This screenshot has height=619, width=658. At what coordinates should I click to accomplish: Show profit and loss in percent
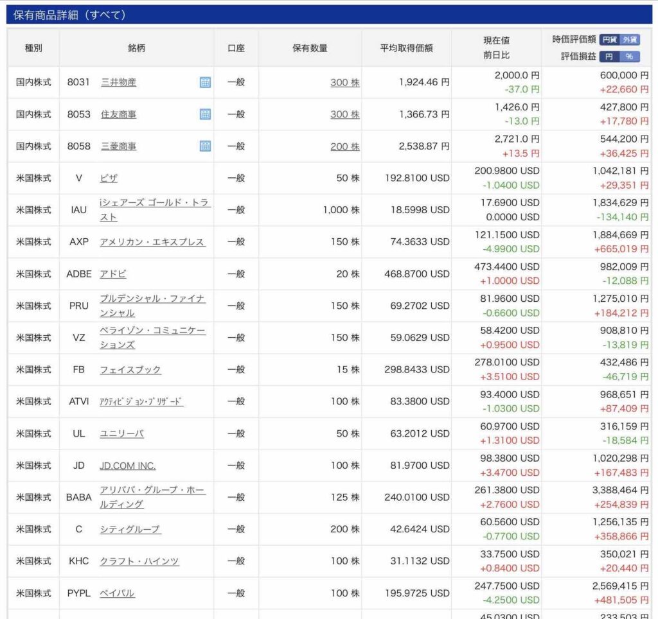(x=630, y=57)
